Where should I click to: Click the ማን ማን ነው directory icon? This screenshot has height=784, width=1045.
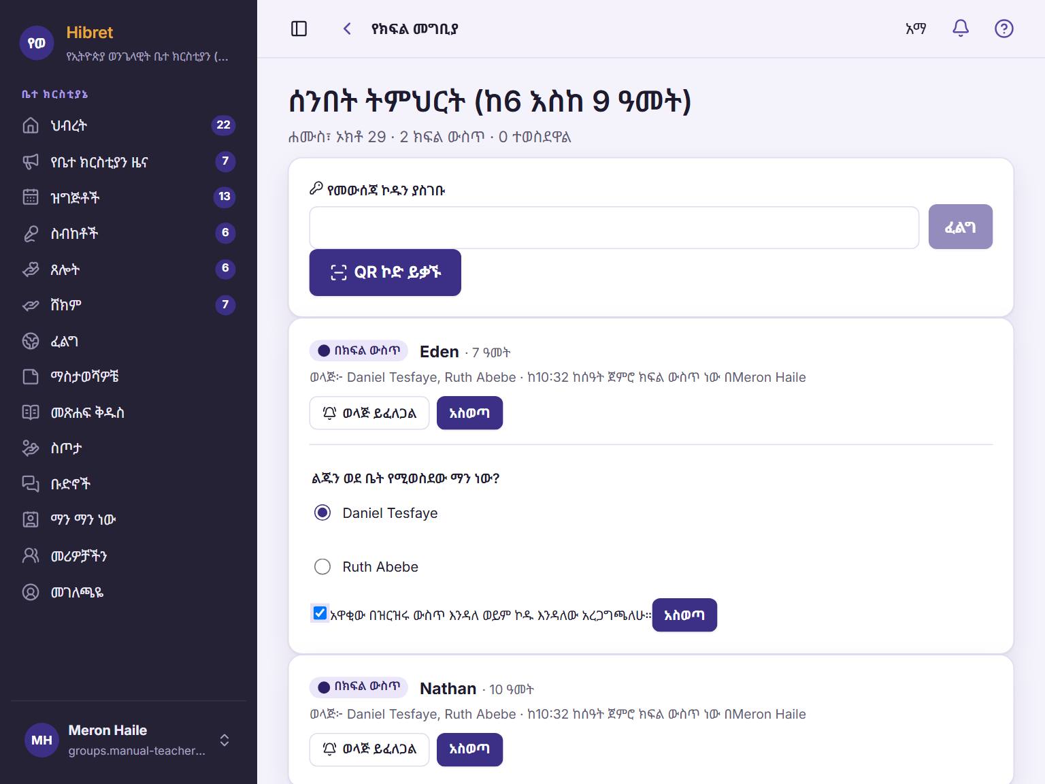[x=31, y=519]
